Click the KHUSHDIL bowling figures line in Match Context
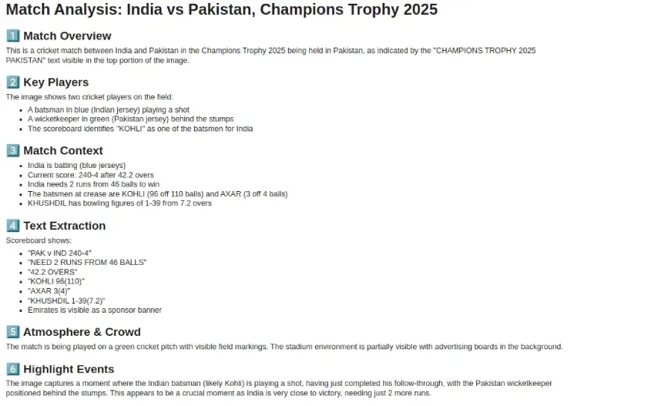This screenshot has width=651, height=406. point(119,203)
